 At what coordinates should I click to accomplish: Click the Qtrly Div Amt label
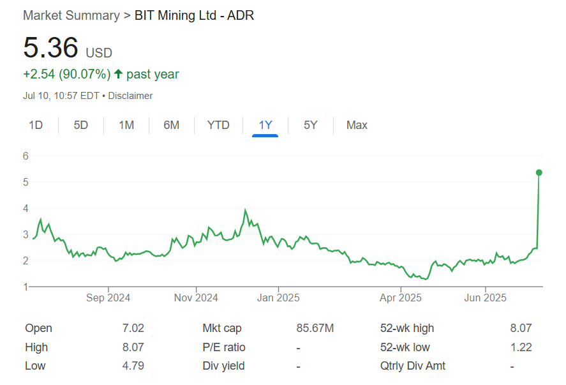413,365
